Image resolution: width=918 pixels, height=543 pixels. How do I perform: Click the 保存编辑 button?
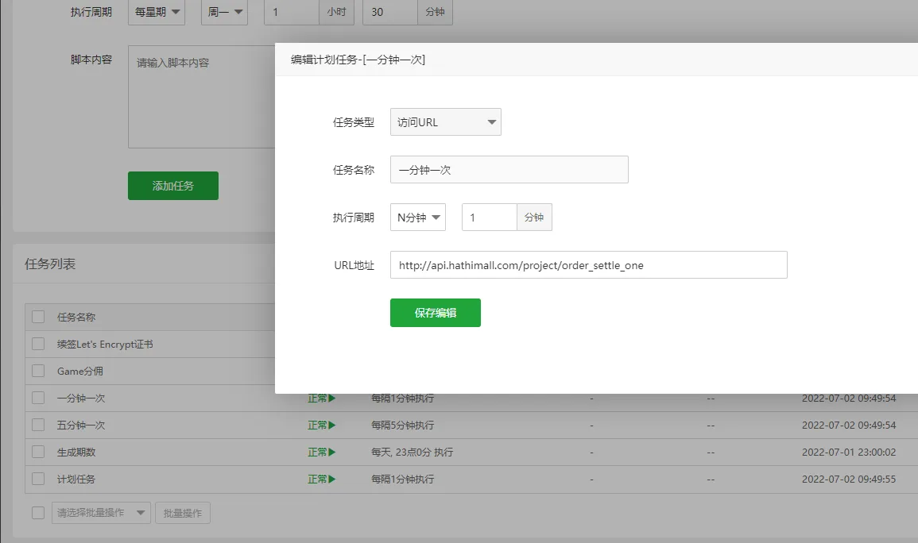(436, 313)
